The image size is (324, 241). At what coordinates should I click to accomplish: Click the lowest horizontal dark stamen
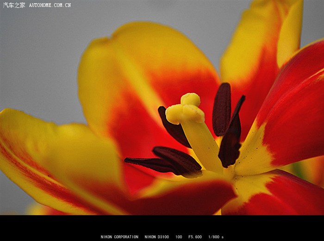point(148,163)
